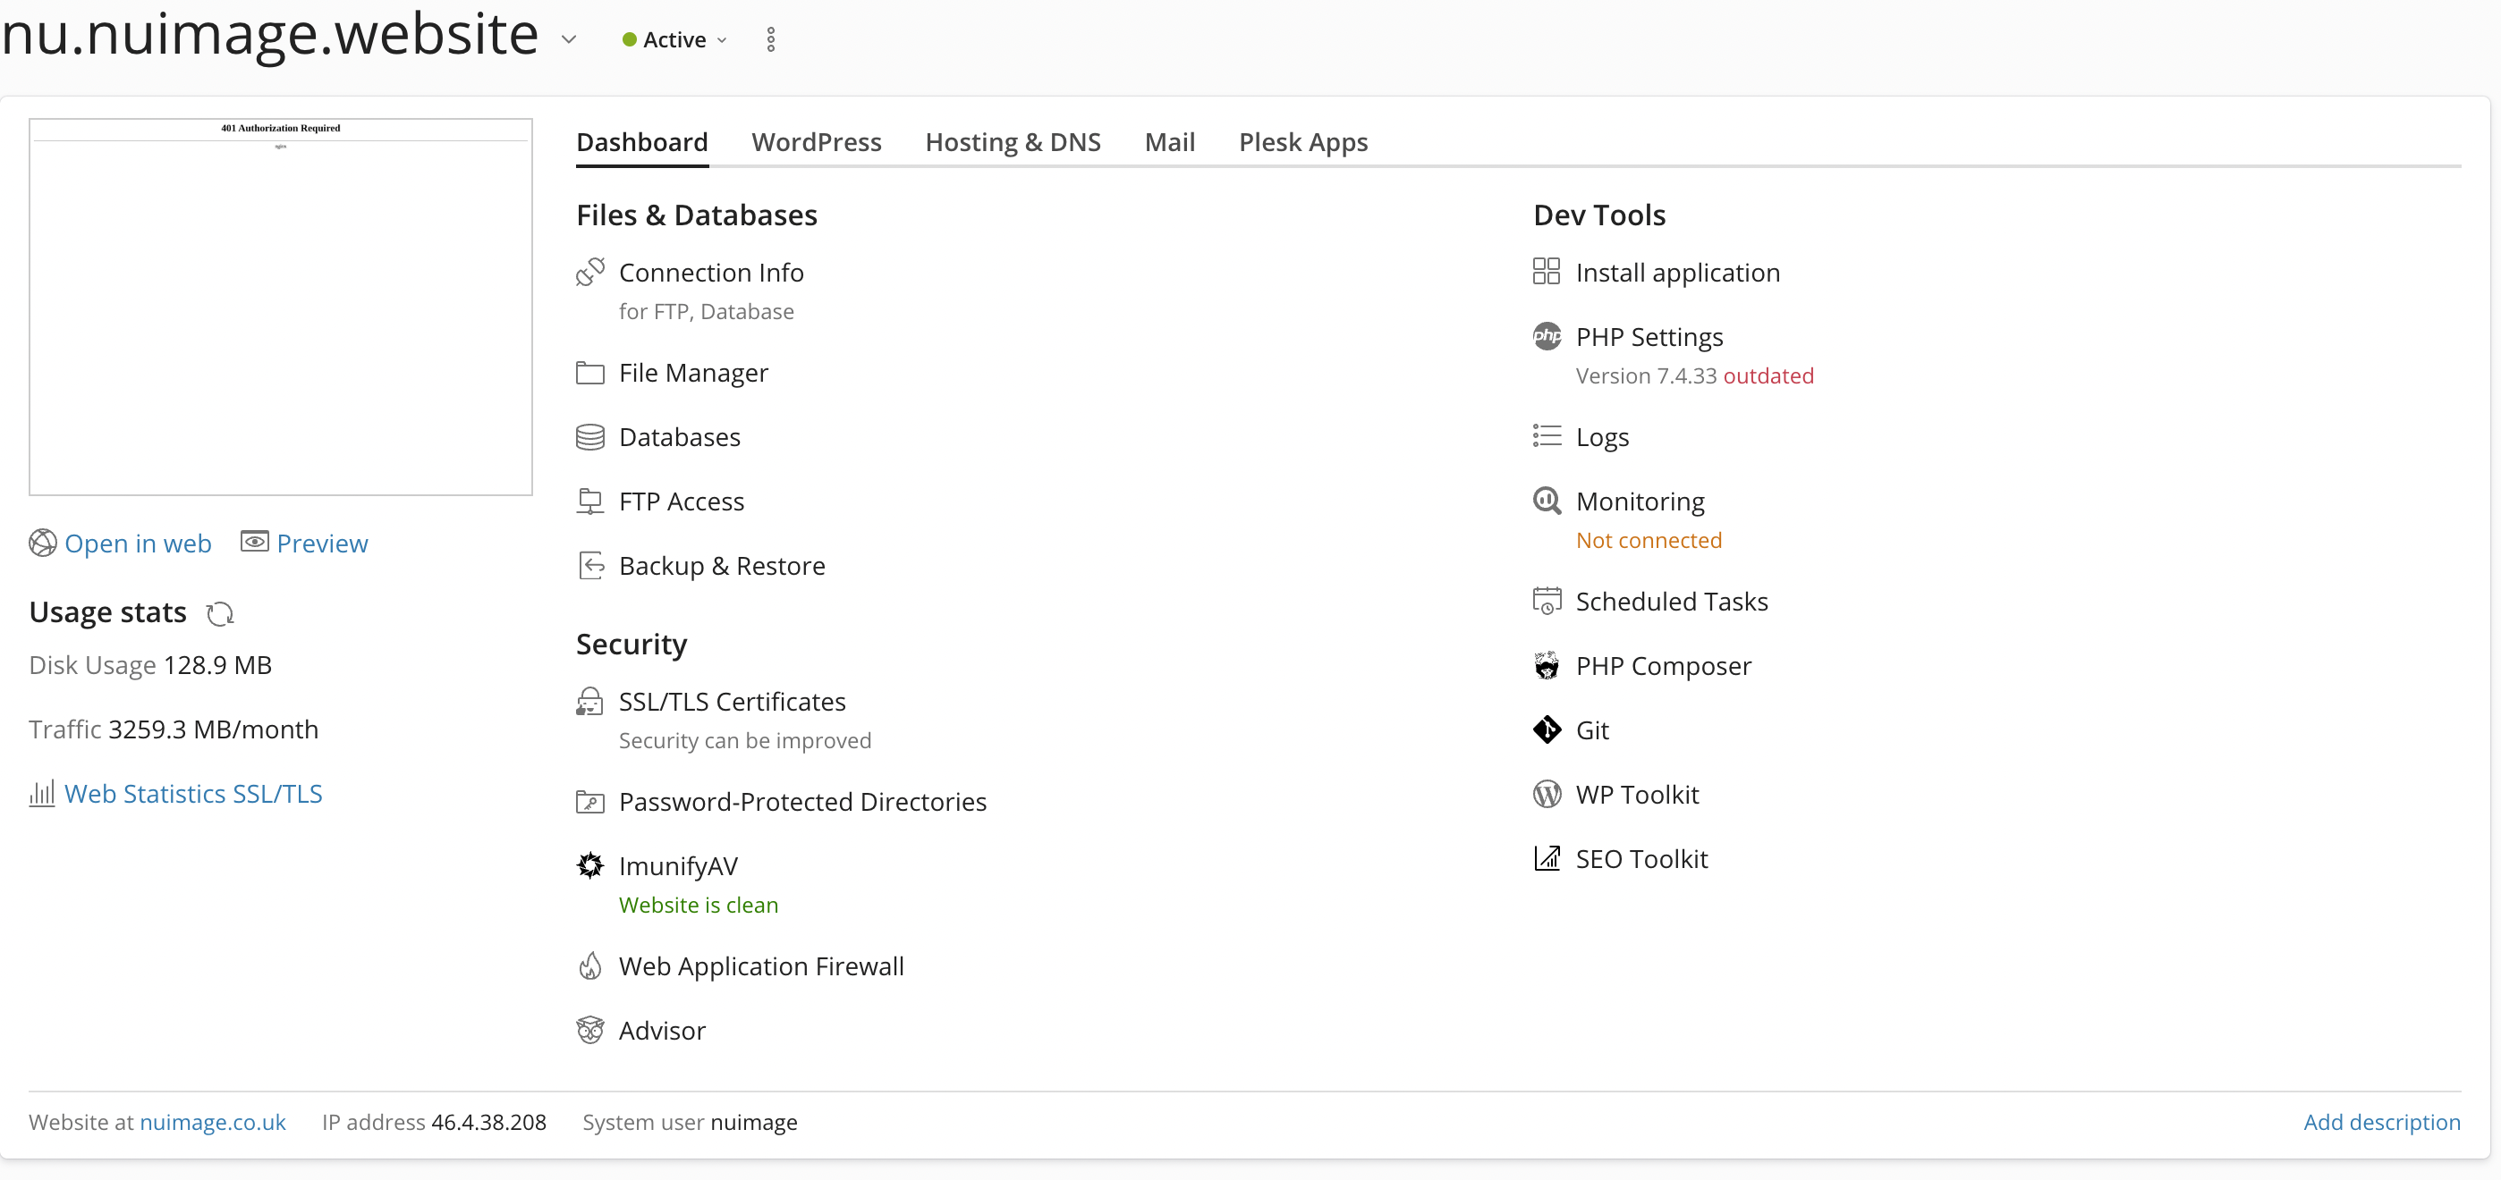Click the website preview thumbnail
Viewport: 2501px width, 1180px height.
[281, 307]
